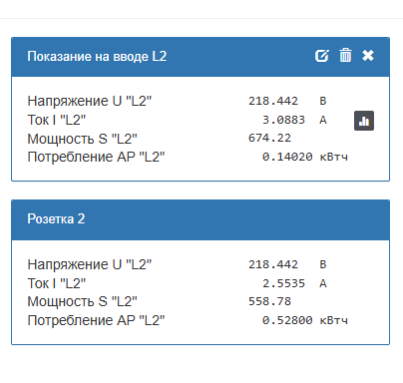
Task: Click the Показание на вводе L2 header title
Action: [x=97, y=56]
